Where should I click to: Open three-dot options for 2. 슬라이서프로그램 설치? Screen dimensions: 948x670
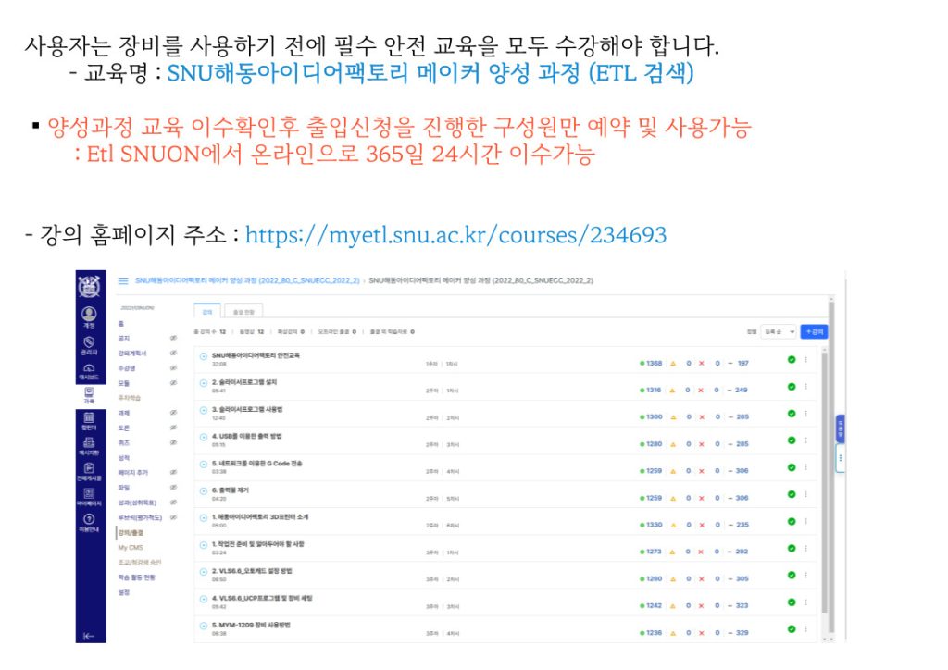[x=805, y=387]
